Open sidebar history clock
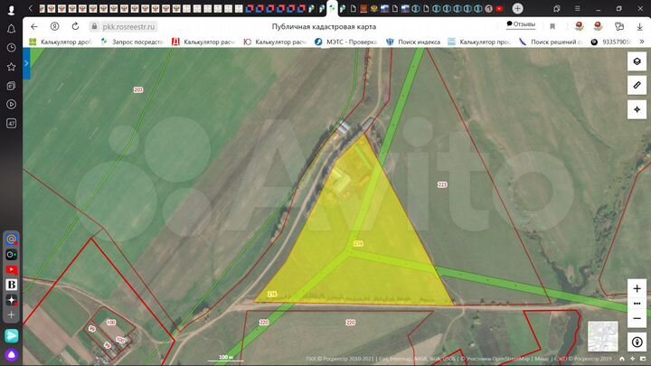The image size is (651, 366). click(x=11, y=48)
